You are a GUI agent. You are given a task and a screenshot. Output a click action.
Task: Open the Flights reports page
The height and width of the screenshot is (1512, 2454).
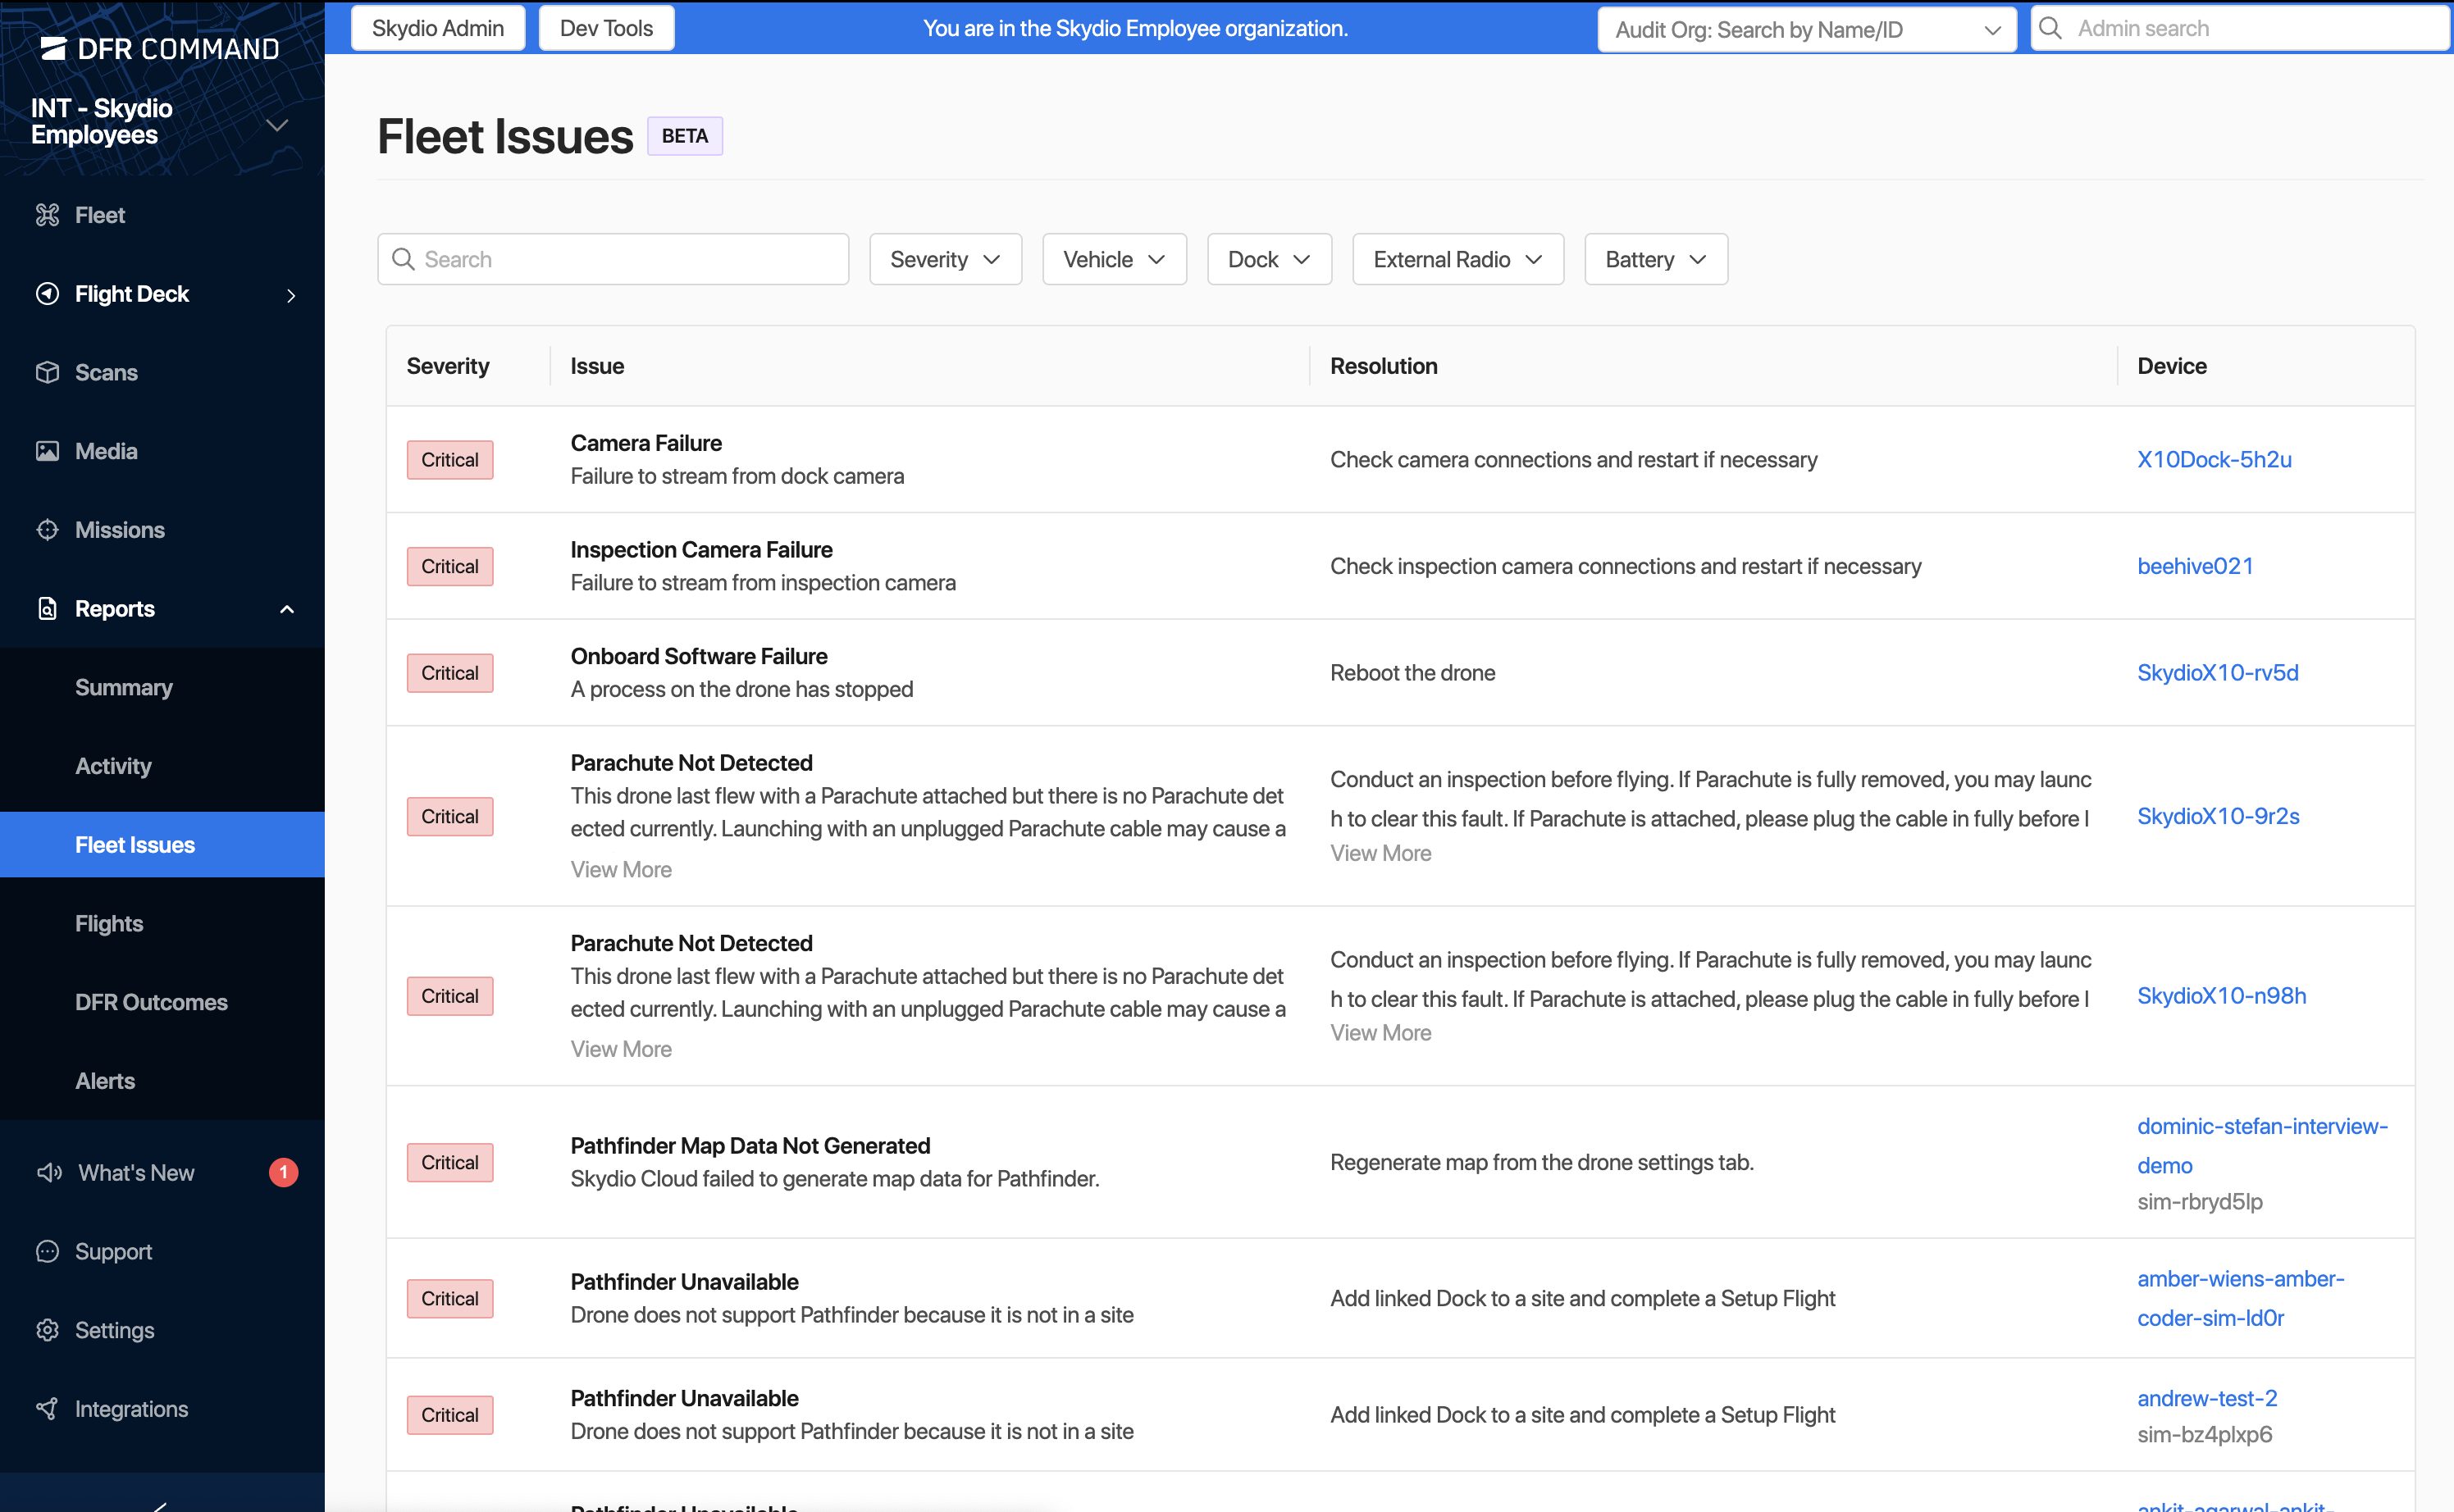point(109,923)
